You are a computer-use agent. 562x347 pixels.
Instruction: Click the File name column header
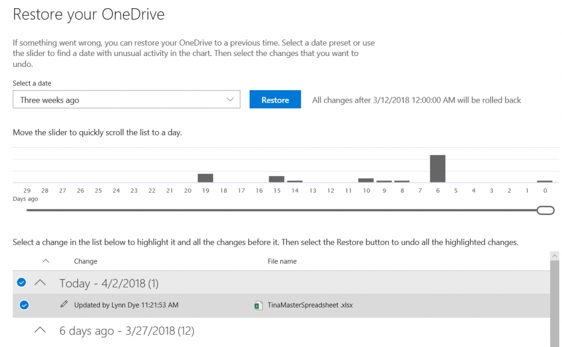click(282, 261)
